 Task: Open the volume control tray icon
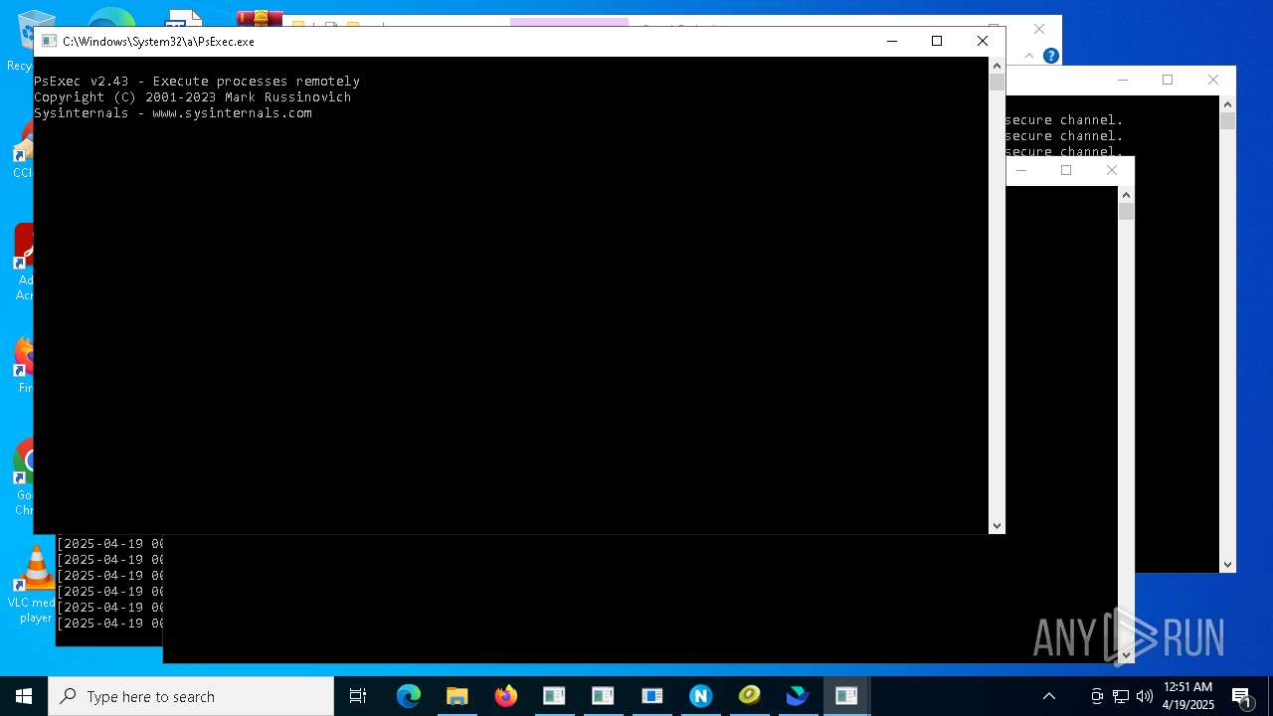1145,696
